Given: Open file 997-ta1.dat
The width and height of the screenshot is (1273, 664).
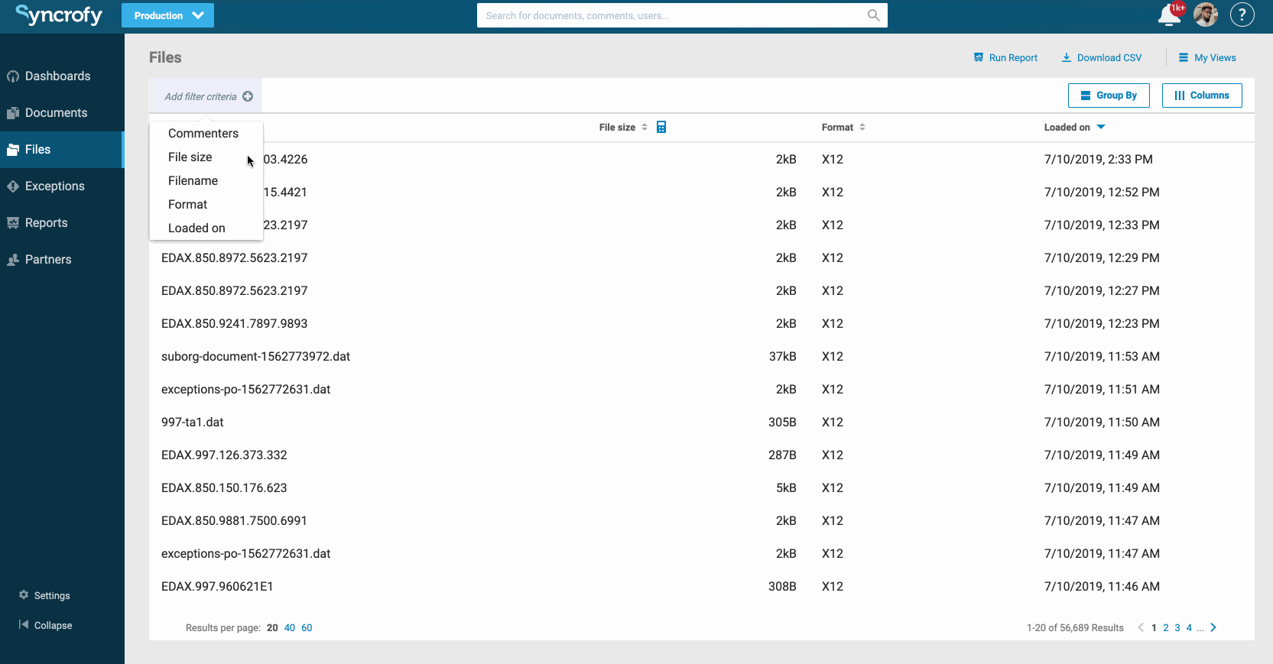Looking at the screenshot, I should 193,422.
